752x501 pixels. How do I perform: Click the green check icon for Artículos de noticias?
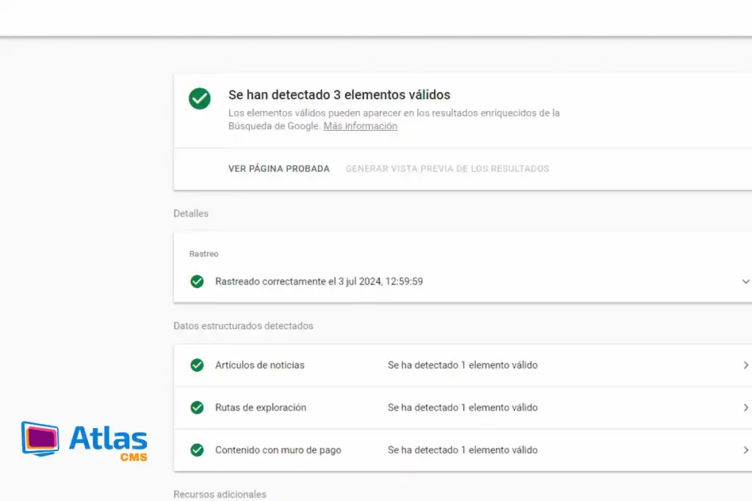[x=197, y=365]
